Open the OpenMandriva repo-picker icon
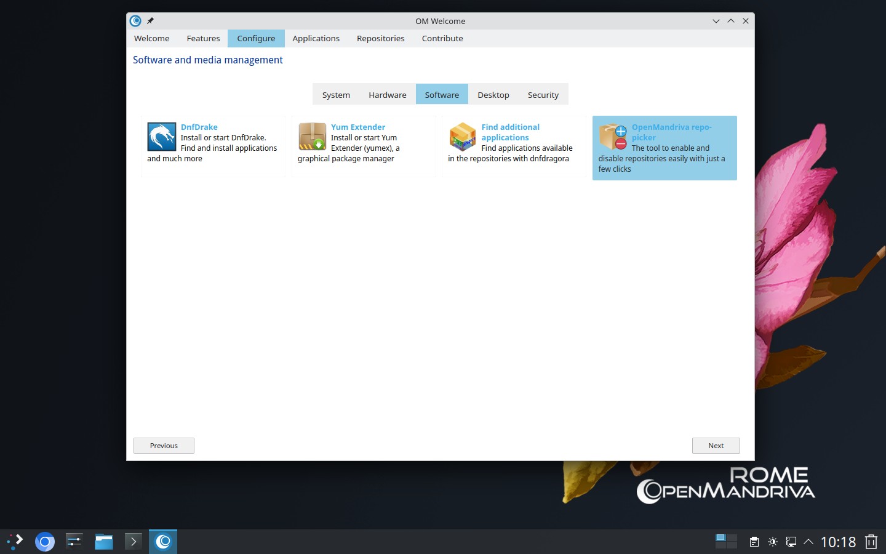The image size is (886, 554). coord(613,137)
